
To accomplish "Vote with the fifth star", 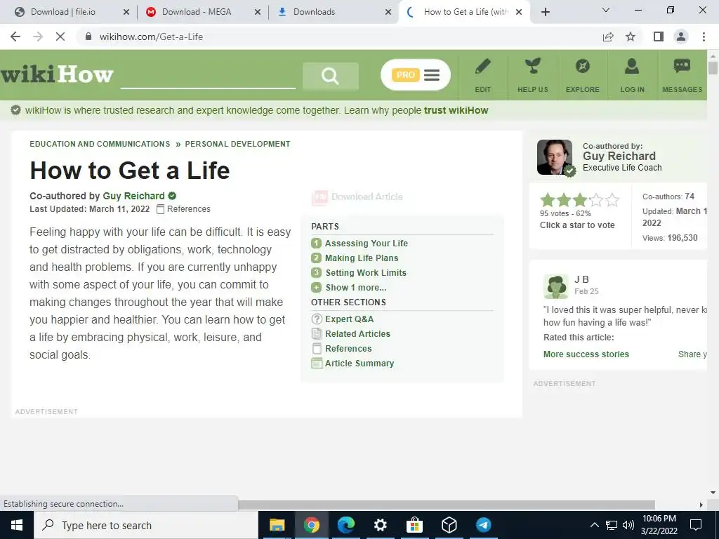I will 612,200.
